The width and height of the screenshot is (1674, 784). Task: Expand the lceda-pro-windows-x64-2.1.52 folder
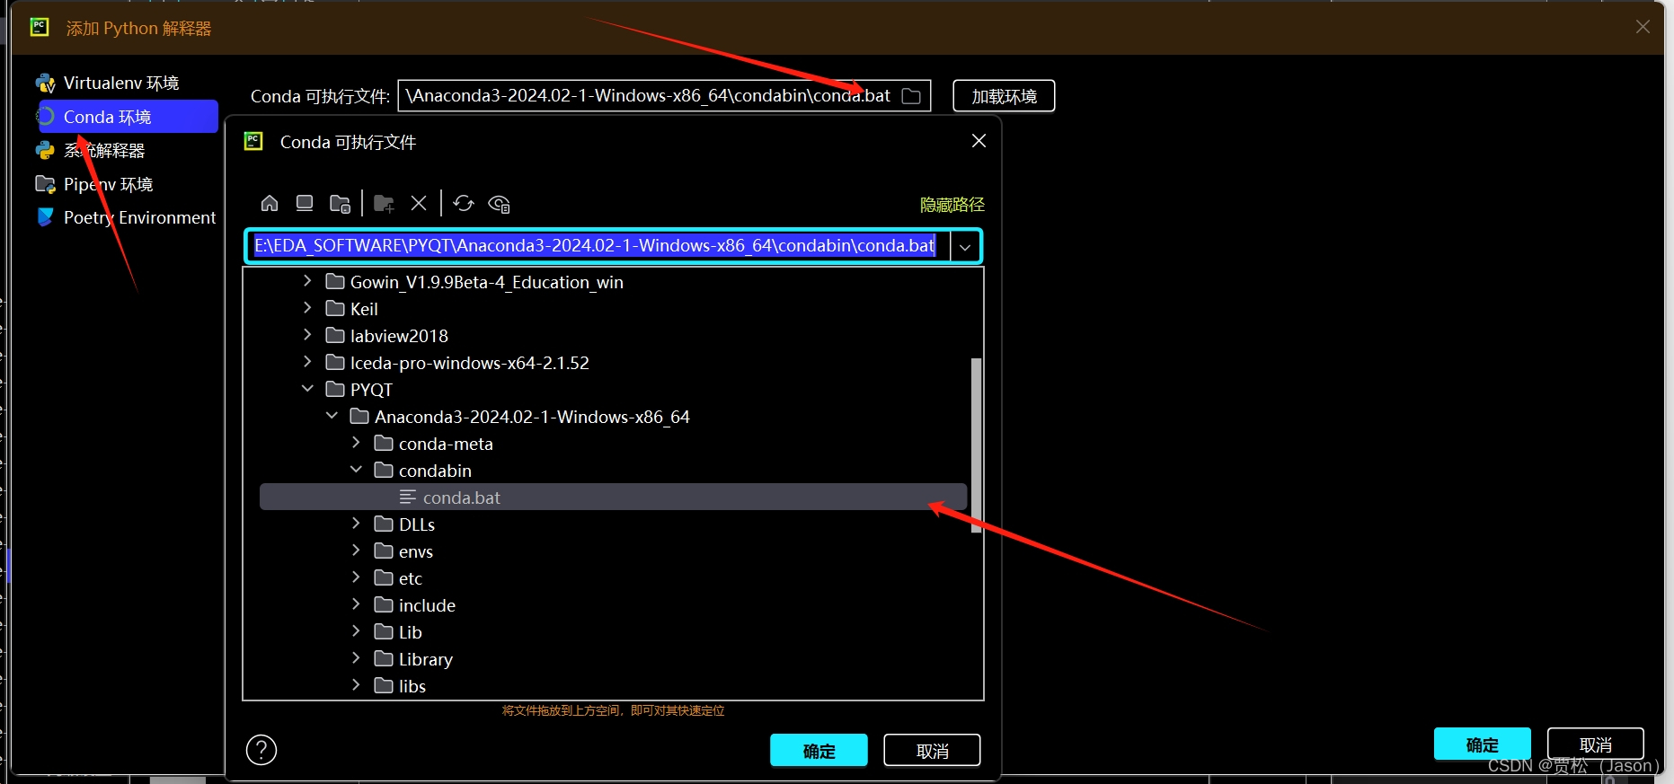tap(307, 362)
